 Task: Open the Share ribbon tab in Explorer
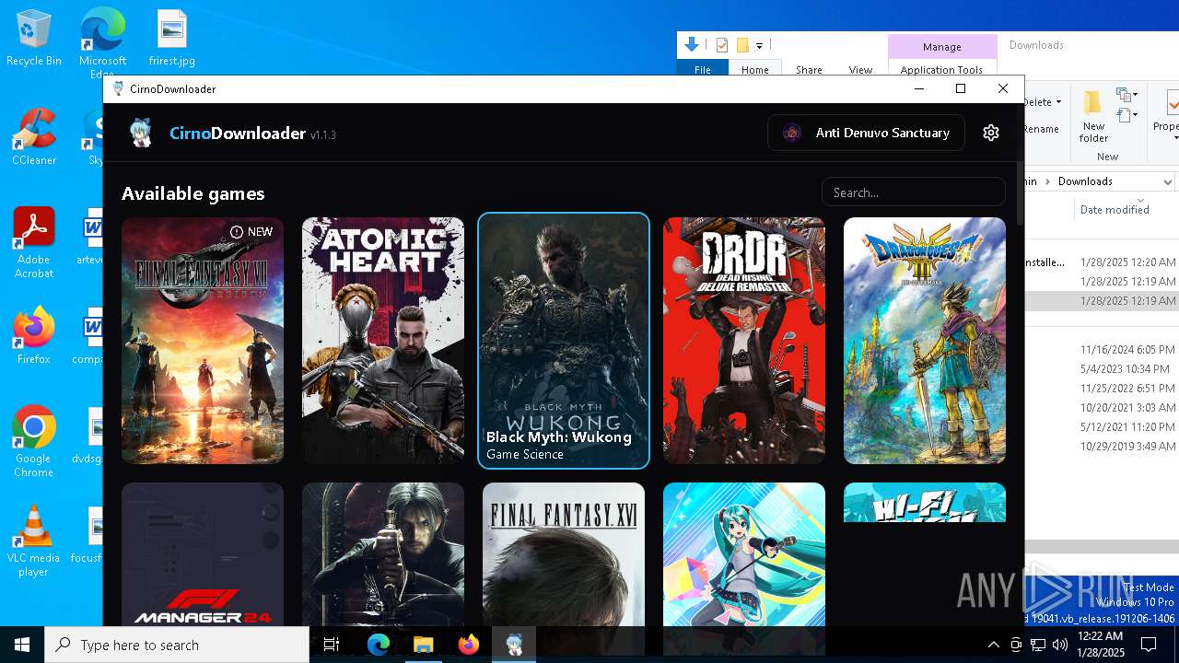809,70
